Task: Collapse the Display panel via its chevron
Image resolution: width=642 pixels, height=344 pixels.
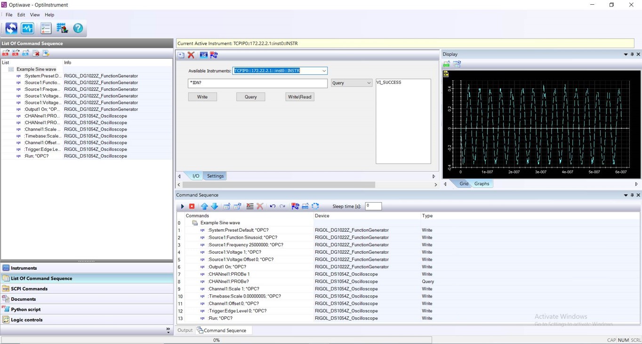Action: [626, 54]
